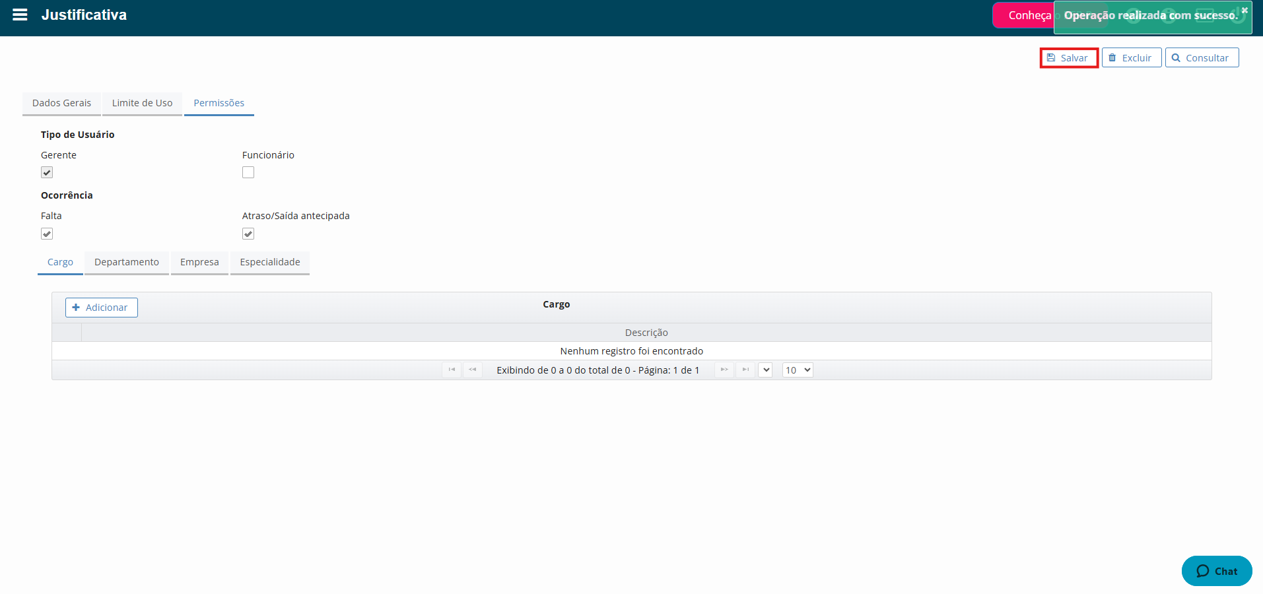Close the success notification toast
This screenshot has width=1263, height=594.
1245,10
